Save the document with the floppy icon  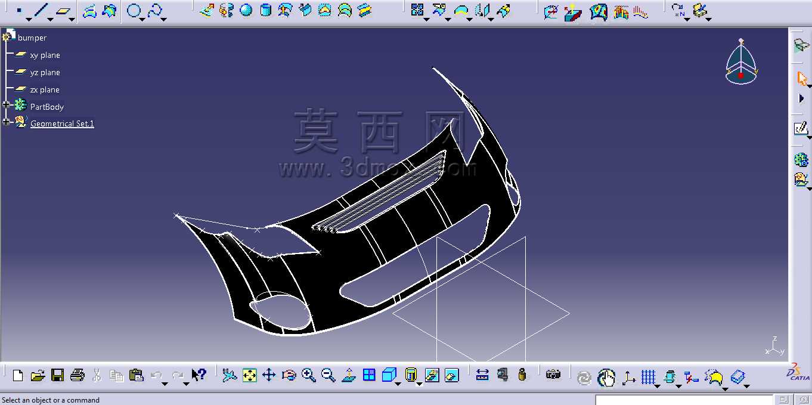[x=57, y=375]
